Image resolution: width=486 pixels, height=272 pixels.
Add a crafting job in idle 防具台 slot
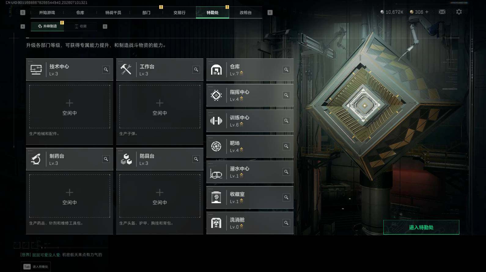pos(160,196)
